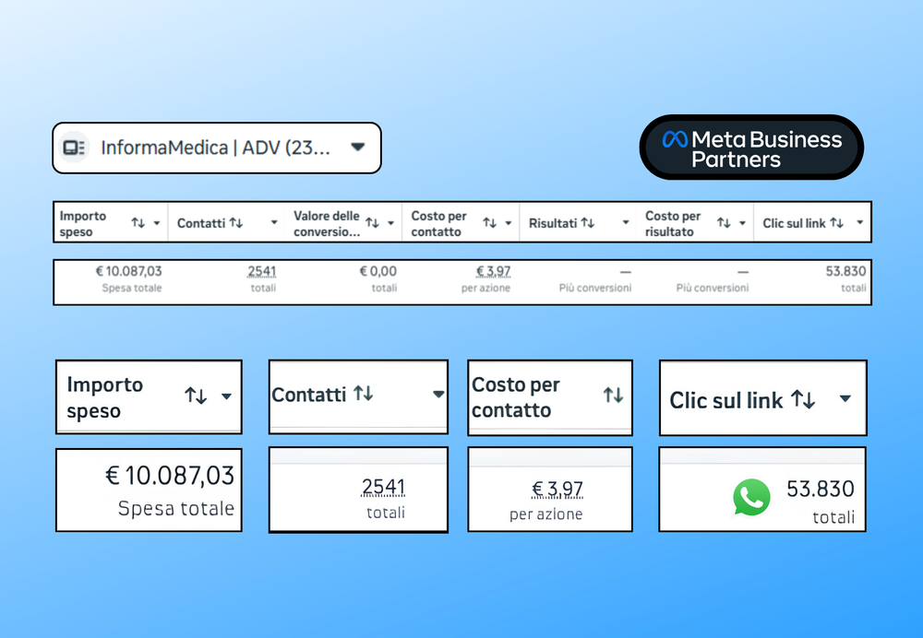Click 53.830 in the enlarged WhatsApp card
The image size is (923, 638).
pos(821,489)
